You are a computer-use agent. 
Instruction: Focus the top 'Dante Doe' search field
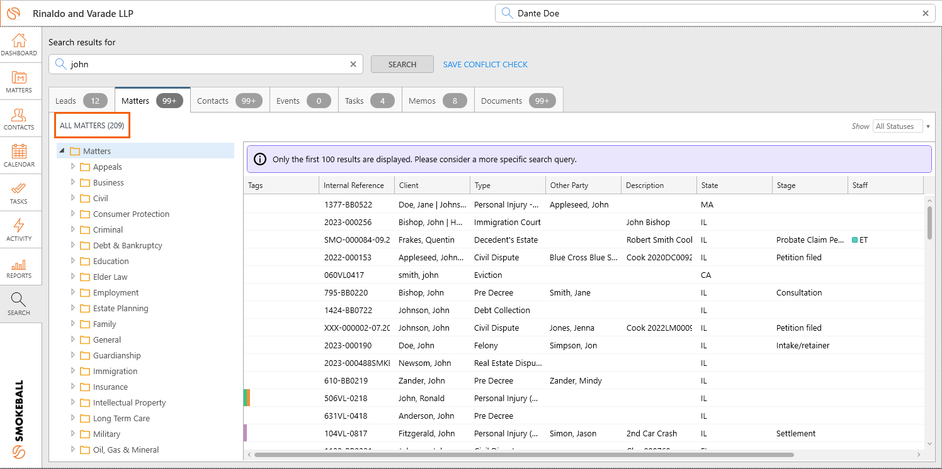pos(715,13)
